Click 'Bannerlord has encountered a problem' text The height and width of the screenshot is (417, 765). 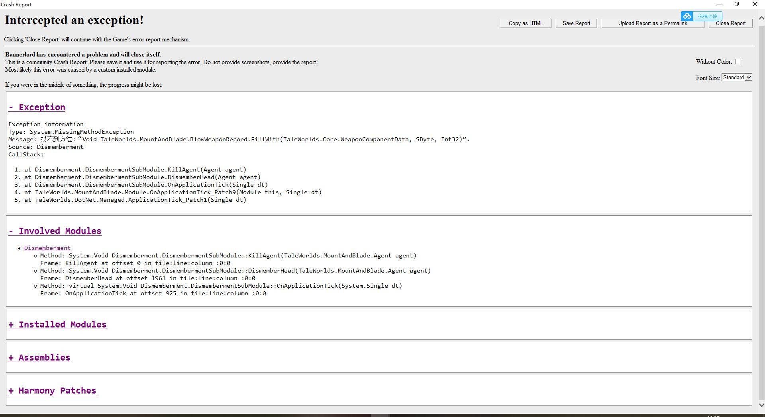click(x=83, y=55)
